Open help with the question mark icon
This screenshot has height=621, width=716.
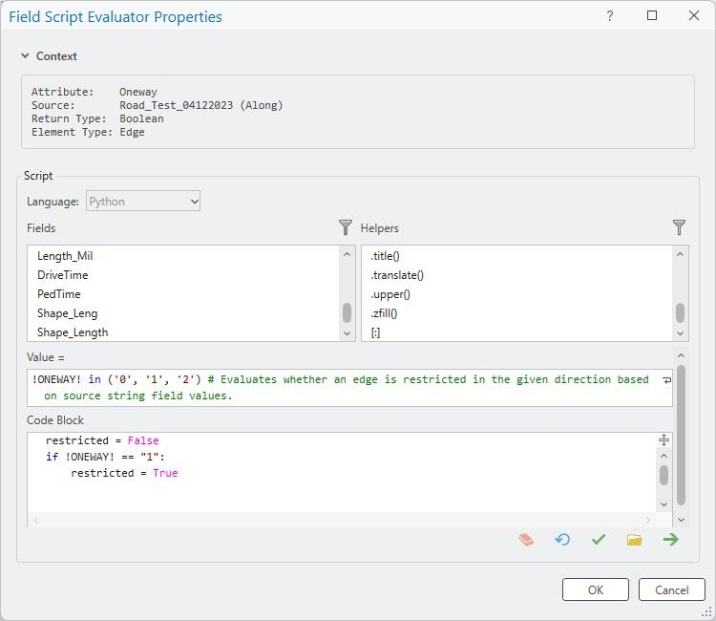point(610,16)
